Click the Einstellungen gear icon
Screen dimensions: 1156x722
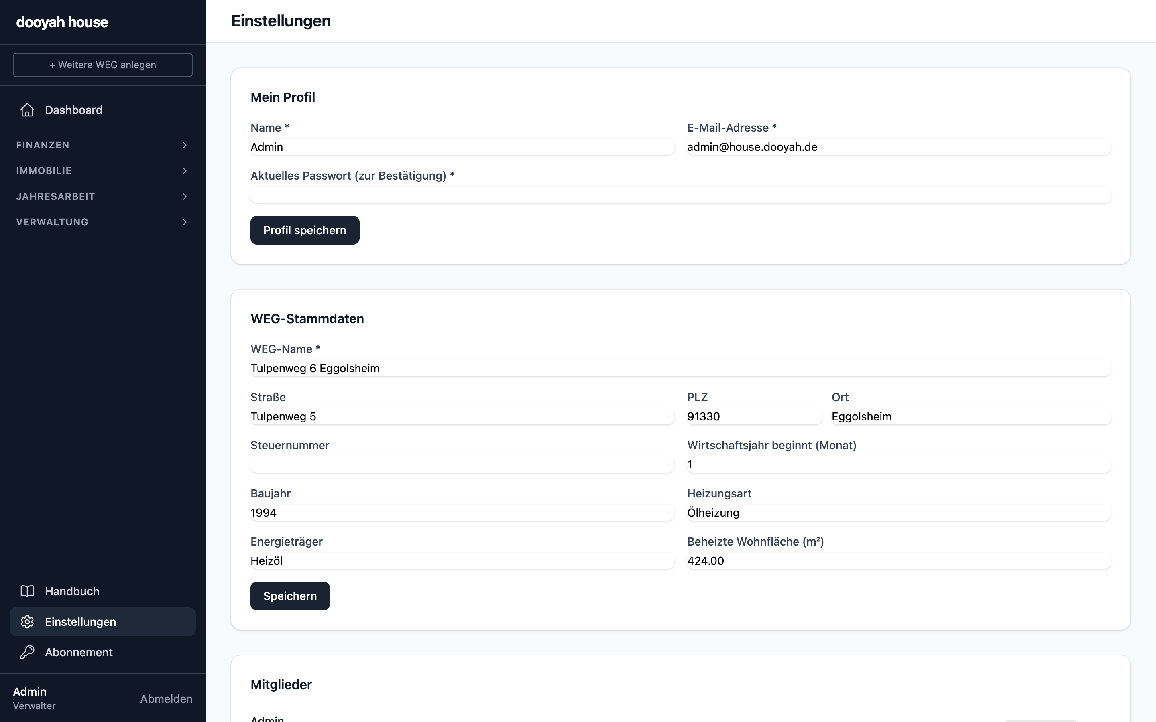[27, 622]
